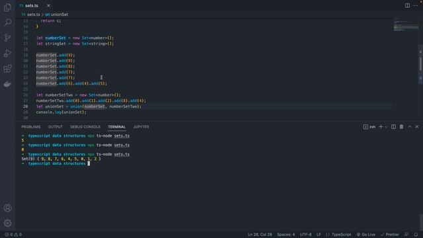This screenshot has height=238, width=423.
Task: Click the console.log(unionSet) code line
Action: [x=61, y=112]
